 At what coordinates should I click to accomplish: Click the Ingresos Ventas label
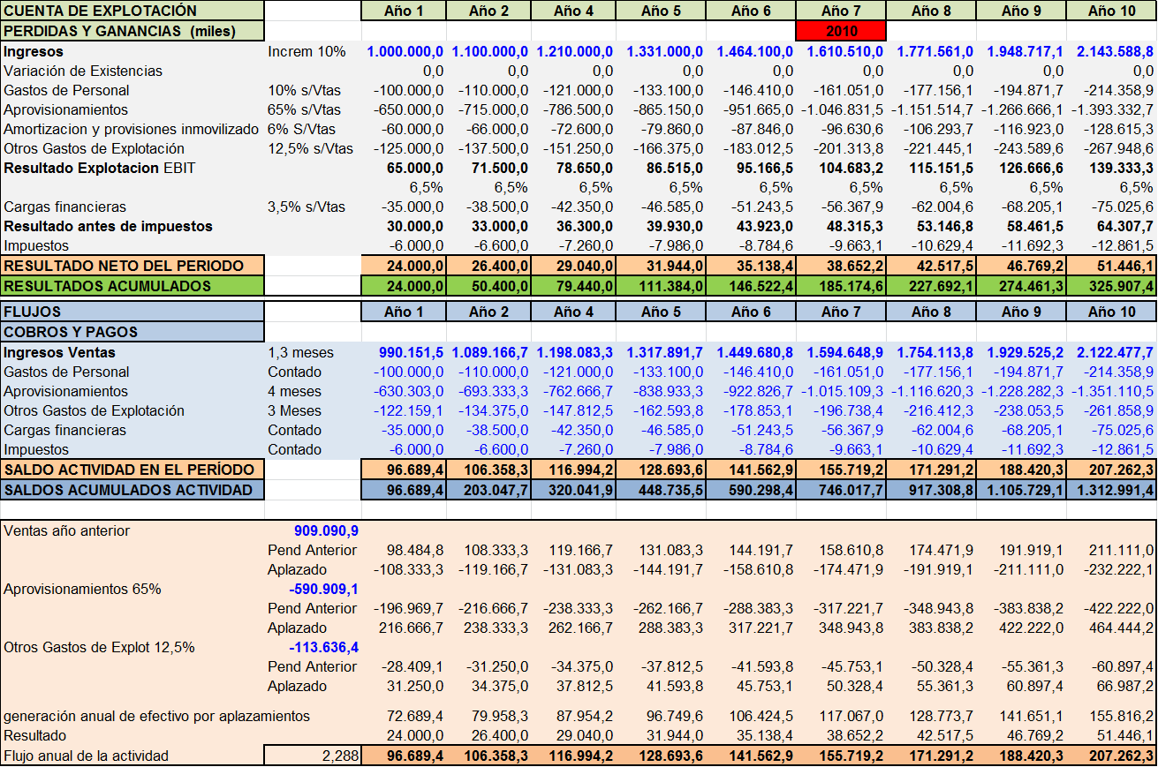59,352
